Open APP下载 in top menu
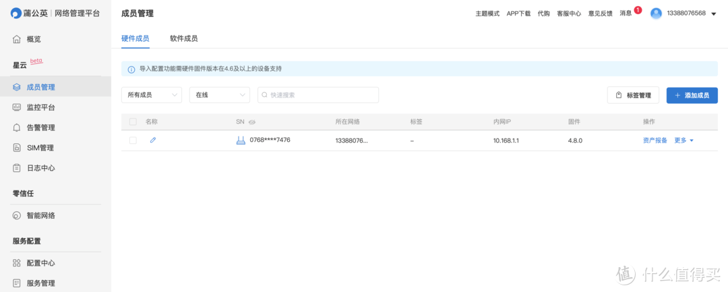 coord(518,13)
